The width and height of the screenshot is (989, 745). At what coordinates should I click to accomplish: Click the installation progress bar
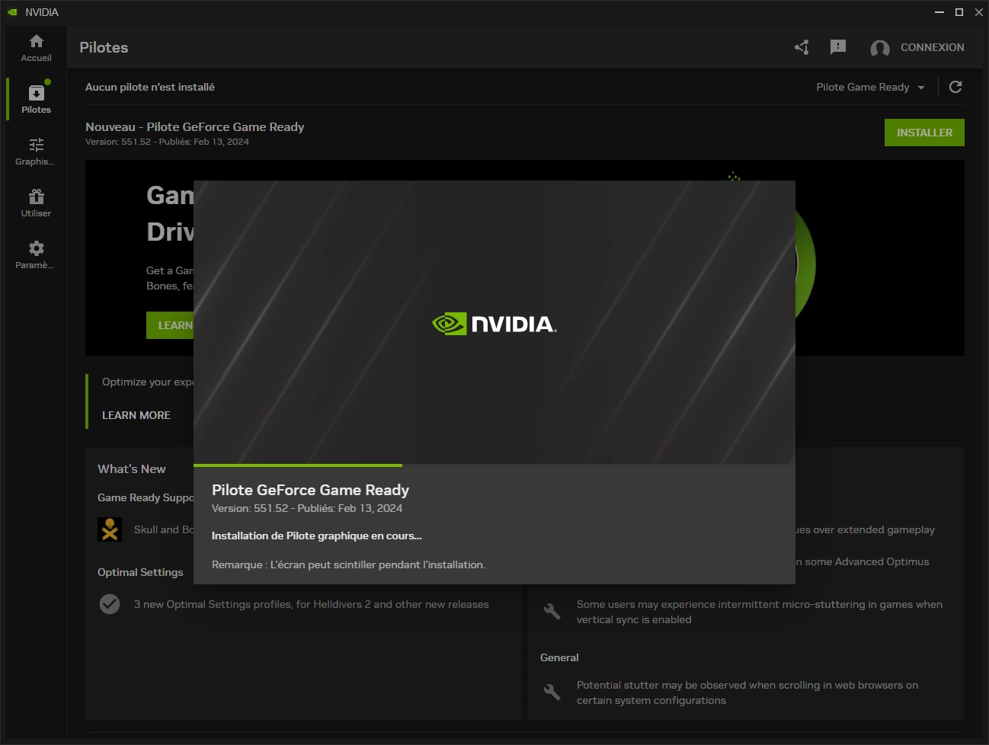click(x=494, y=465)
